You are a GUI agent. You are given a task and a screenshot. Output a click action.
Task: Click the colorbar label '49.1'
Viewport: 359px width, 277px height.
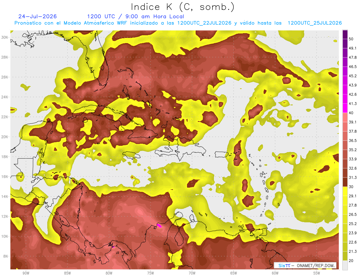click(x=353, y=48)
